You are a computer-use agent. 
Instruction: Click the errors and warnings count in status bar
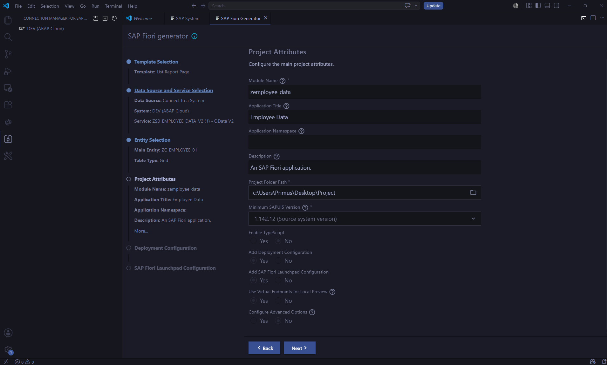pos(24,362)
